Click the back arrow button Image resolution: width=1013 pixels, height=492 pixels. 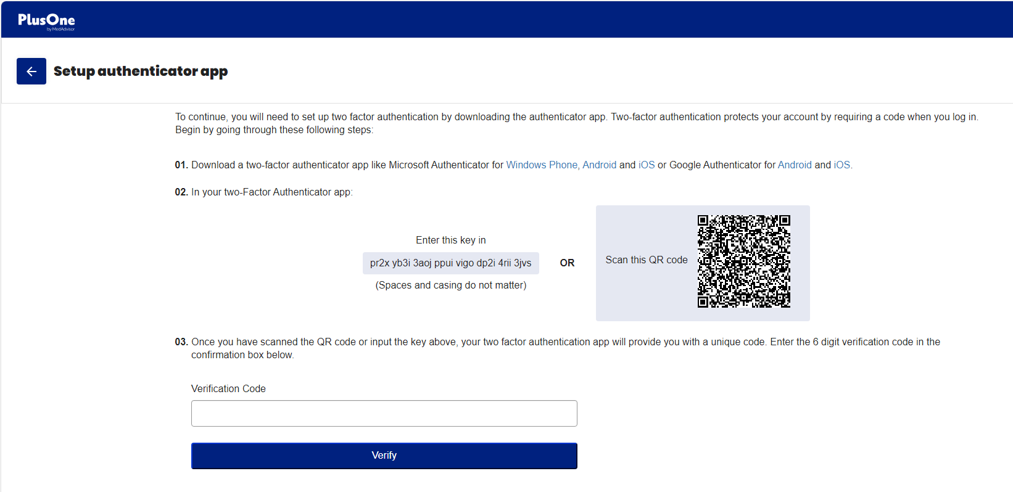click(31, 71)
